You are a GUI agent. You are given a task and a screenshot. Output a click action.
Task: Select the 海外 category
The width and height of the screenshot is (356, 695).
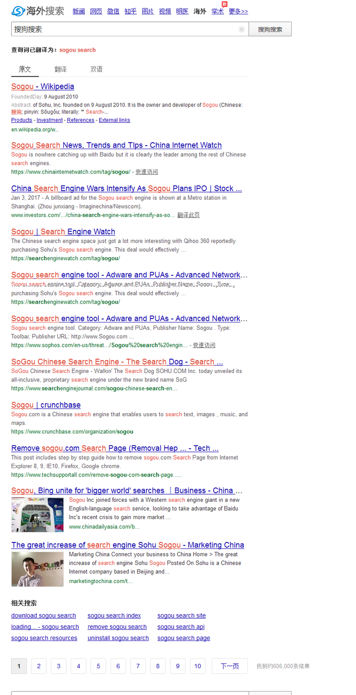click(200, 11)
